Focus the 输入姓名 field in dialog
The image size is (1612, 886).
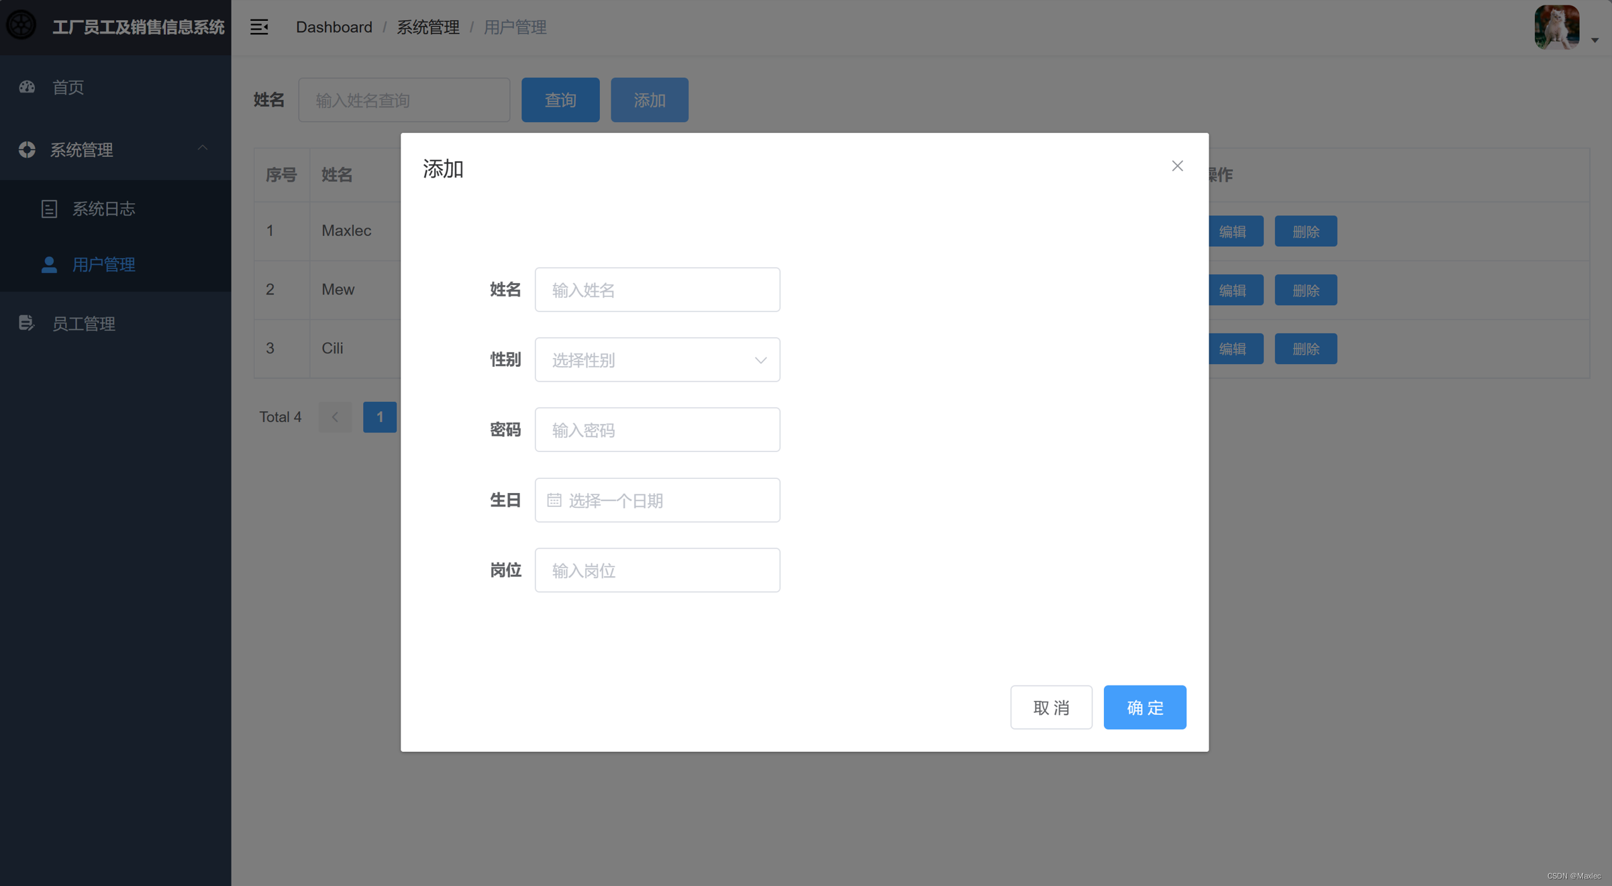(657, 290)
